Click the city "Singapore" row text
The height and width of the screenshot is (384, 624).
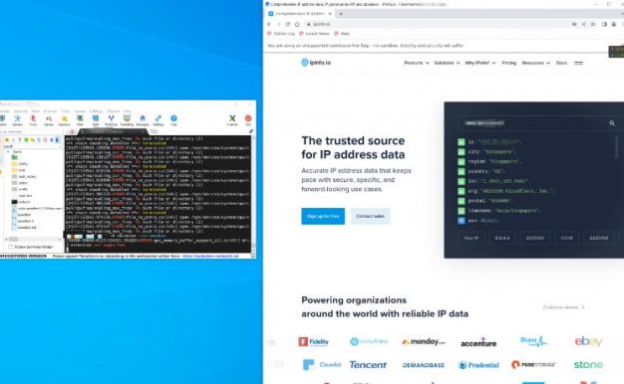point(491,151)
